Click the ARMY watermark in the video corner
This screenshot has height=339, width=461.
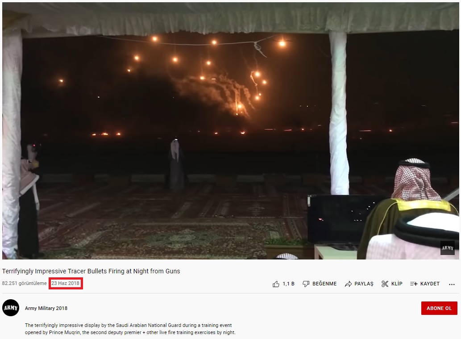pyautogui.click(x=448, y=248)
